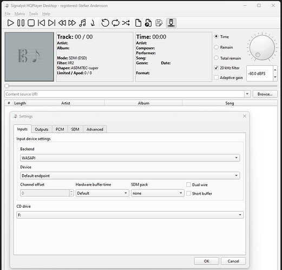Sort playlist by Album column header
The height and width of the screenshot is (270, 282).
pyautogui.click(x=143, y=103)
